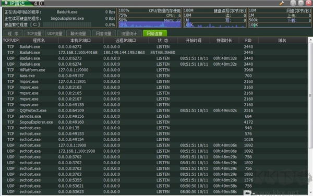Viewport: 313px width, 196px height.
Task: Click remote address 180.149.144.195:1863
Action: 124,53
